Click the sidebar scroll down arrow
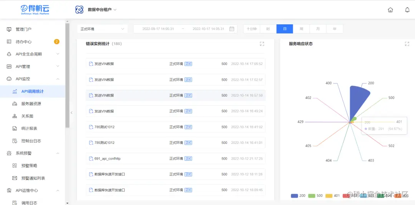 coord(67,203)
